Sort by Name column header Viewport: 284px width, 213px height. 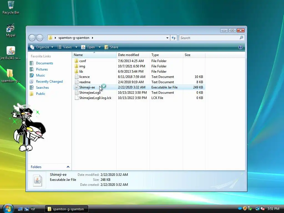(x=94, y=55)
